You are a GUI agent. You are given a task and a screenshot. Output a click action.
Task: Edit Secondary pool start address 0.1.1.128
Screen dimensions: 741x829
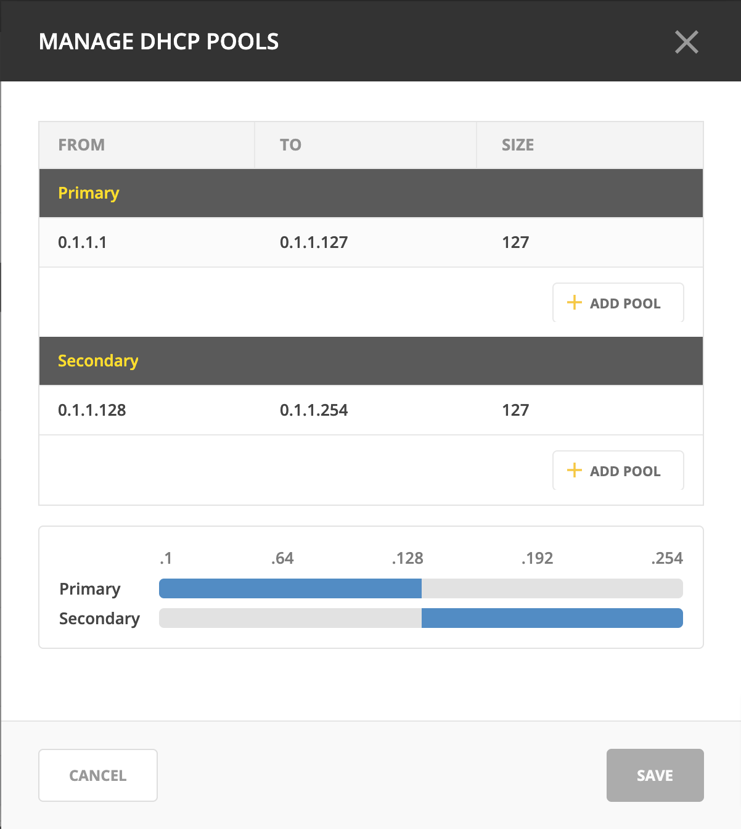pos(92,410)
